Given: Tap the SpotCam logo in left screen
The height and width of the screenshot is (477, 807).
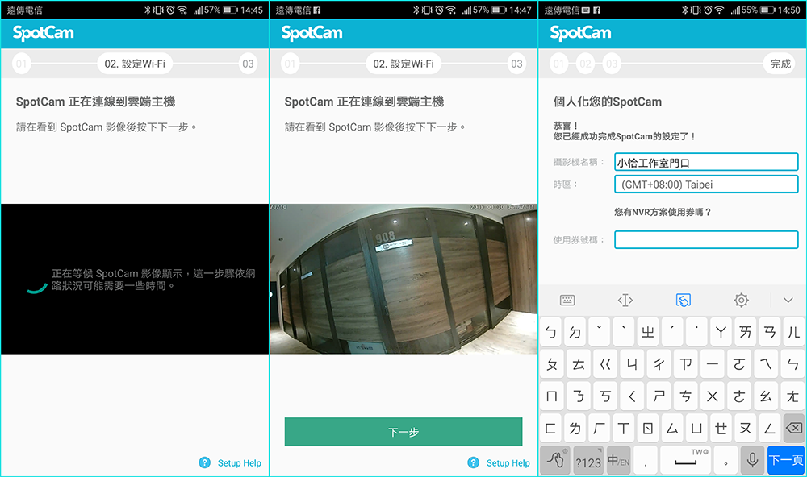Looking at the screenshot, I should click(x=44, y=33).
